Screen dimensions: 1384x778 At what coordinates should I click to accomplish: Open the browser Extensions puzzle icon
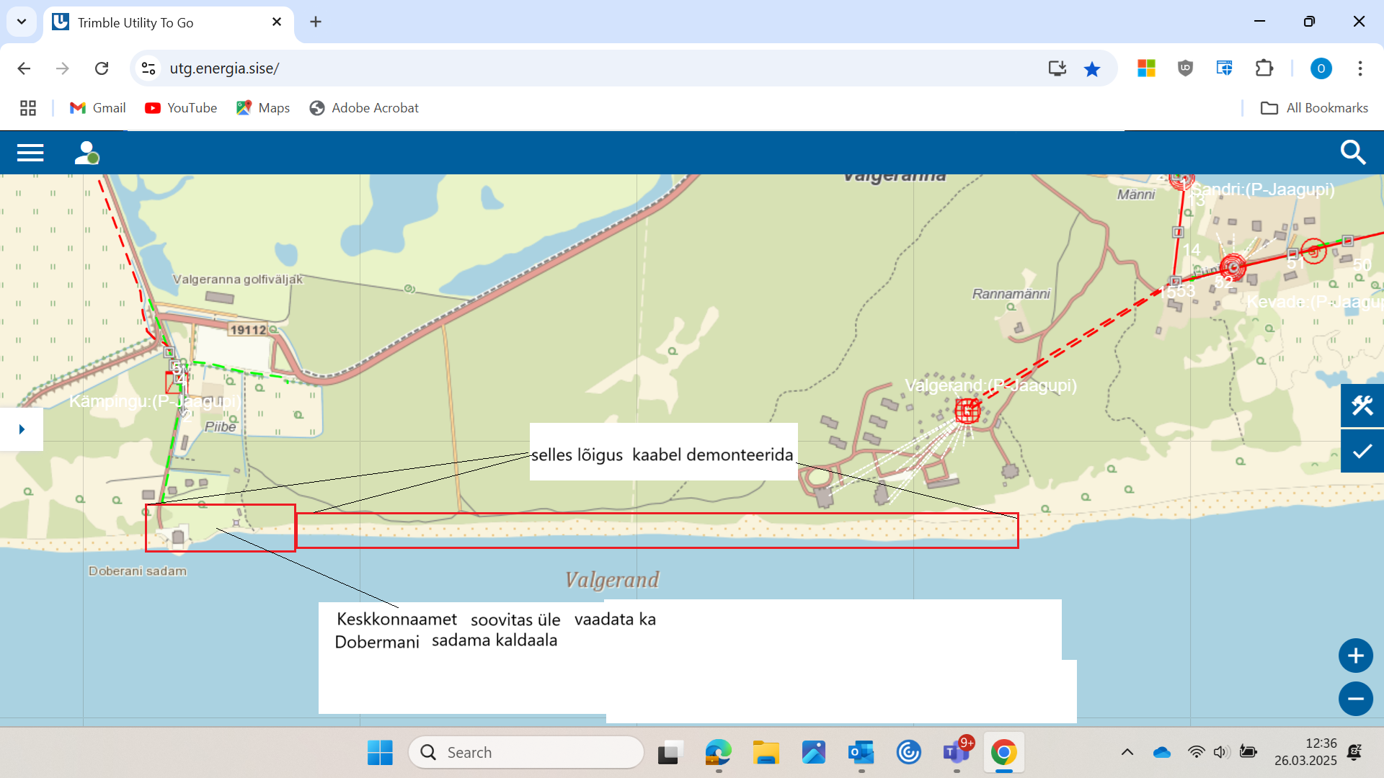1264,68
